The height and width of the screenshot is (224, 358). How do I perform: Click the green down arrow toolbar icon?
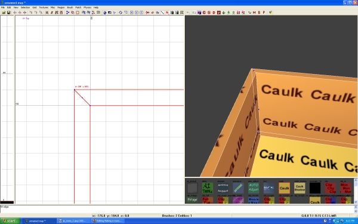tap(224, 13)
